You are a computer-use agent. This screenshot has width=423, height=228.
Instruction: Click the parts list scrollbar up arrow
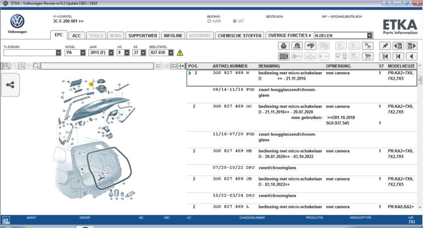pos(420,66)
